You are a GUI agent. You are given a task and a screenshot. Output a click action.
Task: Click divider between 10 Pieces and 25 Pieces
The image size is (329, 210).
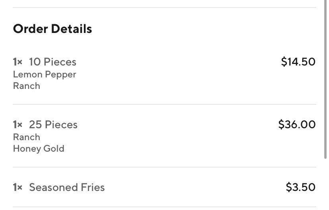pos(164,104)
